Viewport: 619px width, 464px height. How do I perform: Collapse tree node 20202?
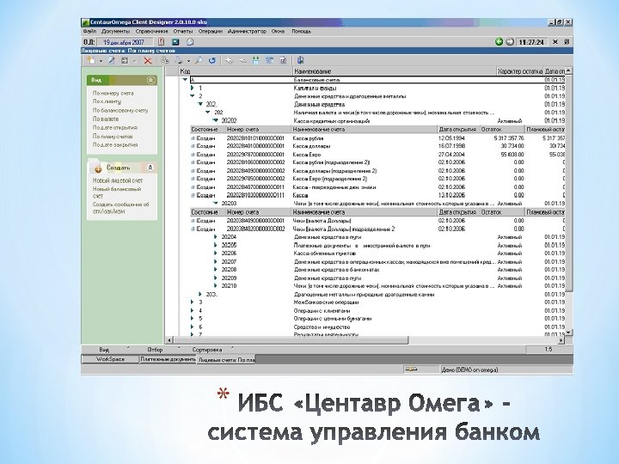pyautogui.click(x=216, y=120)
